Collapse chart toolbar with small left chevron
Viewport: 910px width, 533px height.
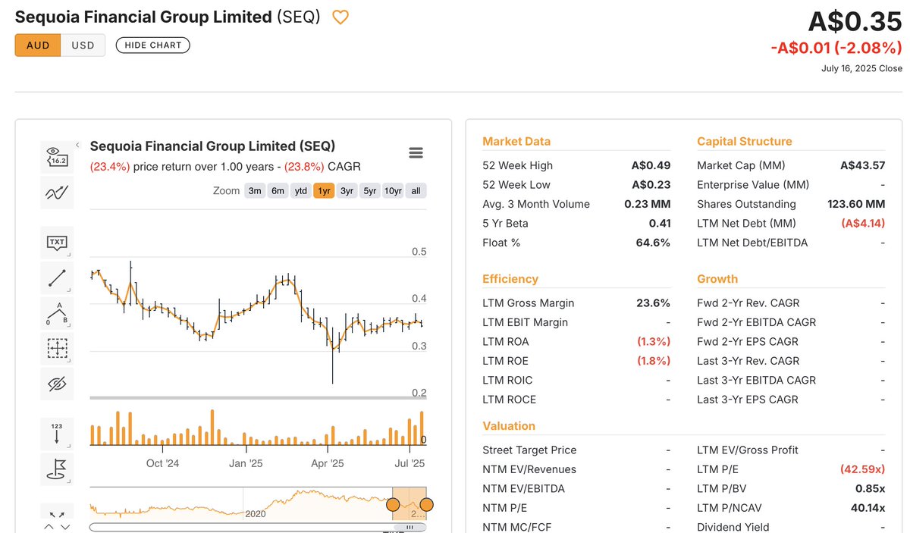[77, 144]
